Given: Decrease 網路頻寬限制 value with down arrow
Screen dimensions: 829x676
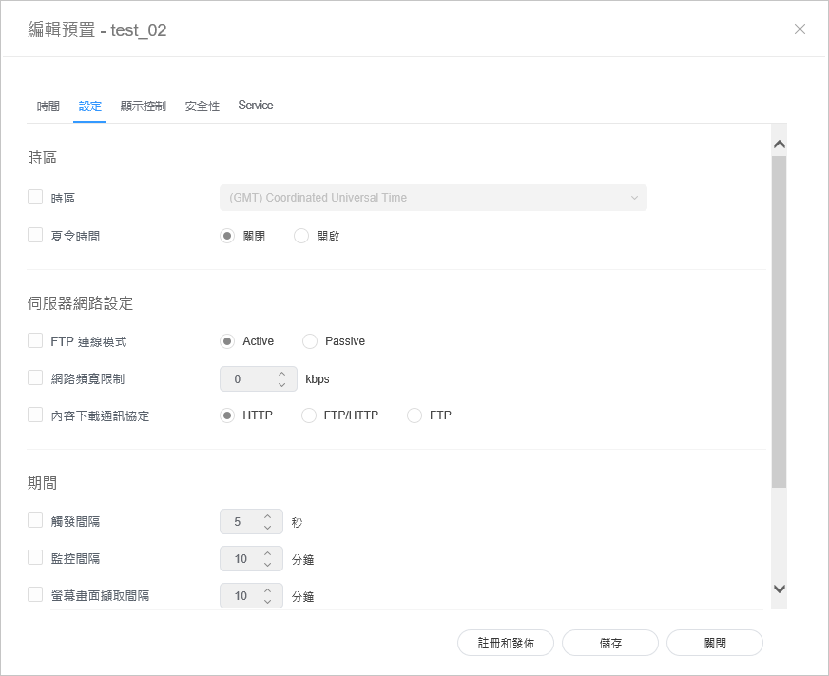Looking at the screenshot, I should coord(282,385).
